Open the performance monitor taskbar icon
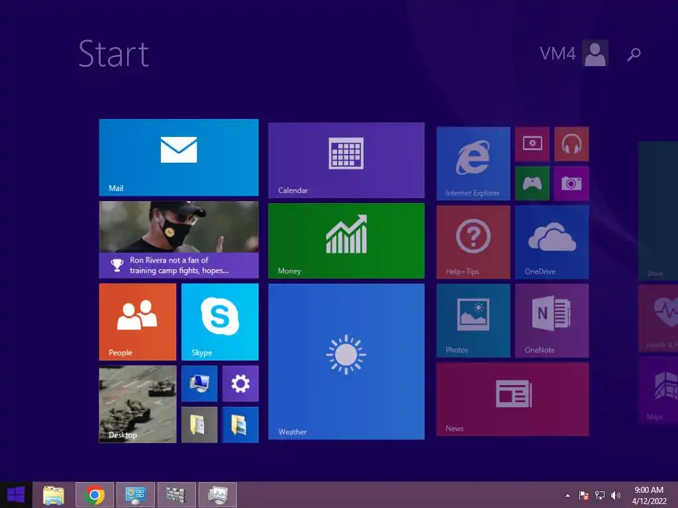This screenshot has width=678, height=508. [x=217, y=495]
